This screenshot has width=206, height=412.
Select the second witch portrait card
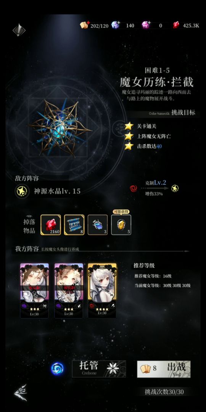pos(69,291)
